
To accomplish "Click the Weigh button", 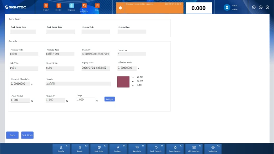I will click(x=110, y=99).
